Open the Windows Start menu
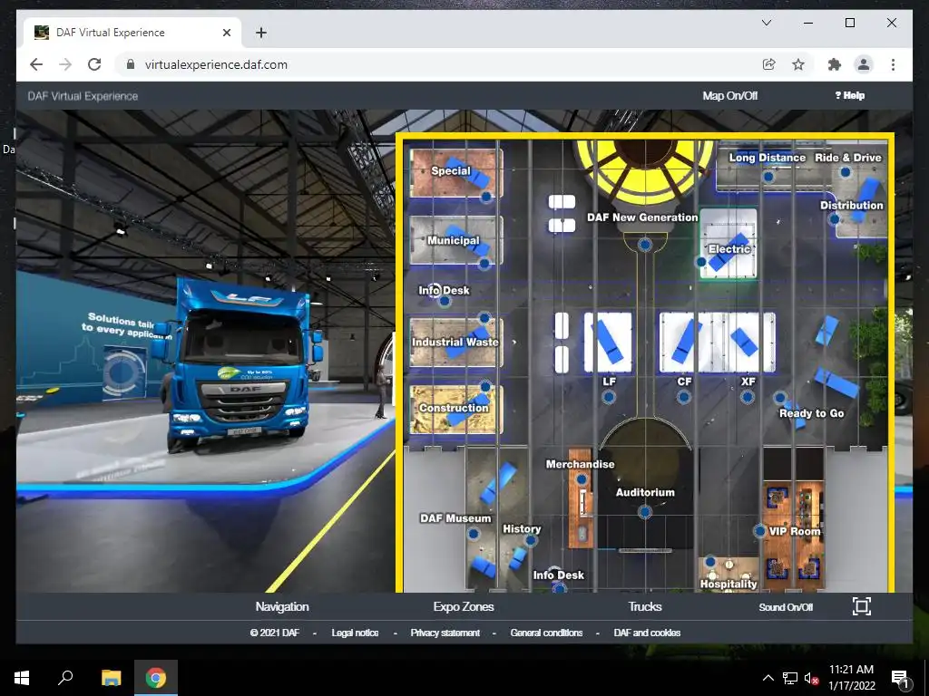Screen dimensions: 929x696 22,678
